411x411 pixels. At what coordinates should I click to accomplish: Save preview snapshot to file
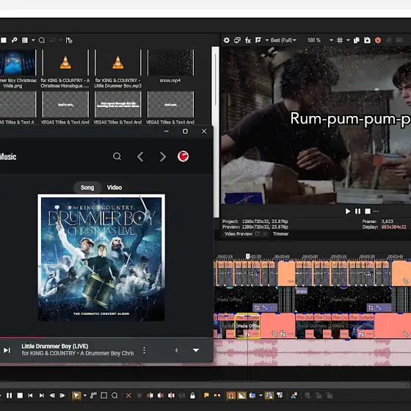(367, 40)
